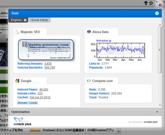Click the Popularity value 3,864
Screen dimensions: 165x135
pos(108,67)
